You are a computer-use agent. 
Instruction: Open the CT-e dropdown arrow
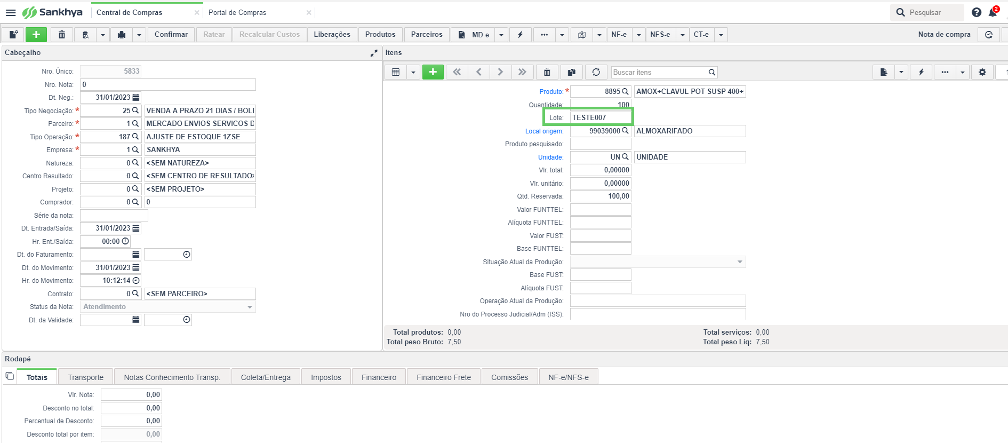click(x=721, y=34)
